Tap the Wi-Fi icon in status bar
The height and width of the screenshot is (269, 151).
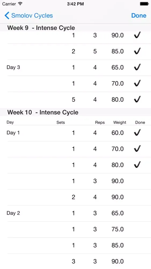[x=20, y=3]
